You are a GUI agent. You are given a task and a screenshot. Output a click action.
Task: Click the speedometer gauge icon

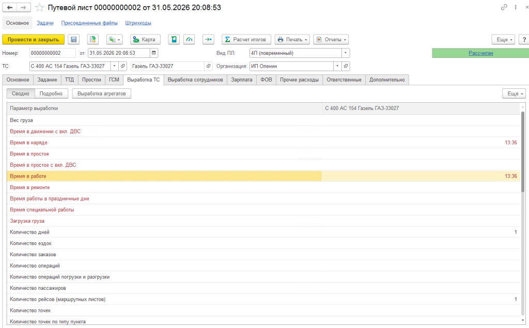[189, 39]
